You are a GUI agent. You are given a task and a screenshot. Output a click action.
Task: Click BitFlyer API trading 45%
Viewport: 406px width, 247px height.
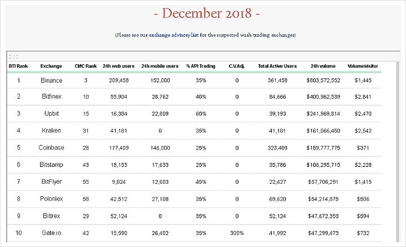coord(201,182)
